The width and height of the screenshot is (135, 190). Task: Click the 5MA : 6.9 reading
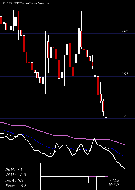[15, 180]
